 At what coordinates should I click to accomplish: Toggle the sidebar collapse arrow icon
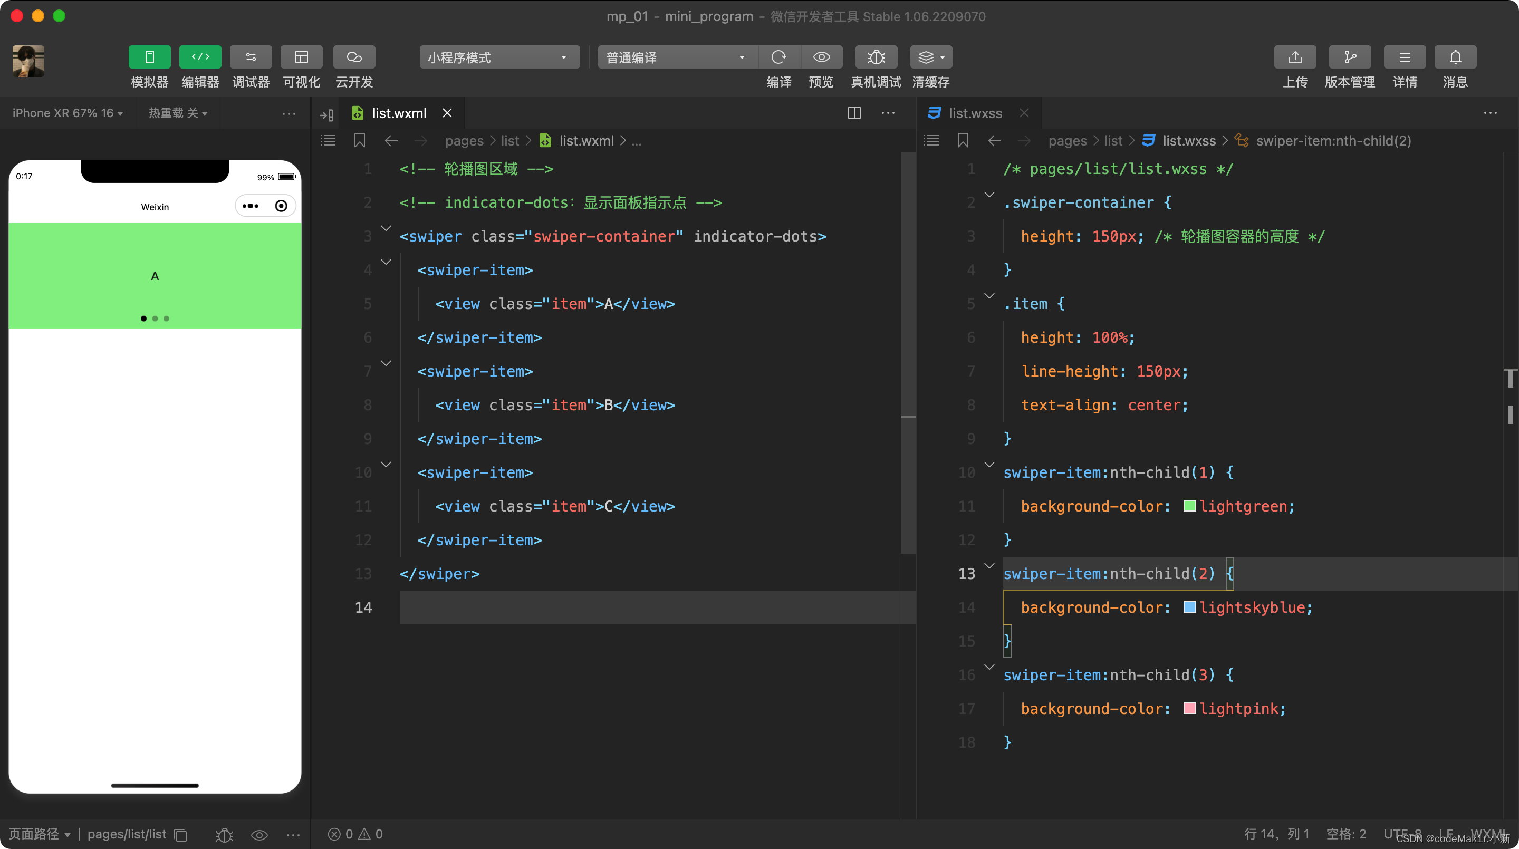coord(326,114)
